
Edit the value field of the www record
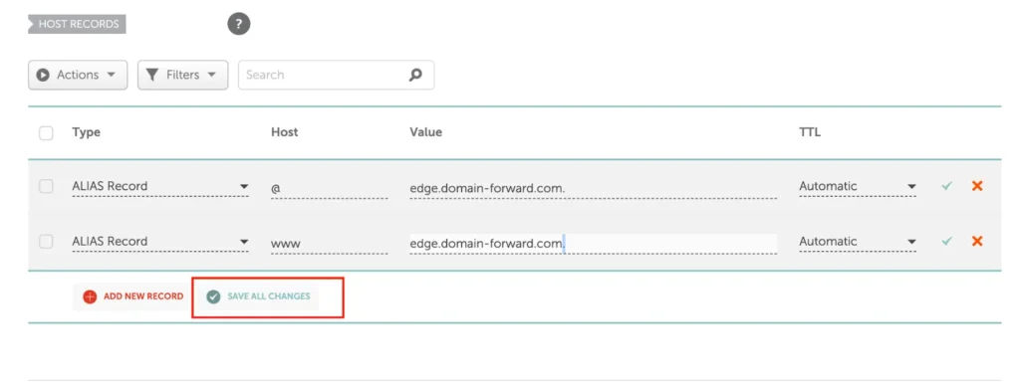[594, 243]
